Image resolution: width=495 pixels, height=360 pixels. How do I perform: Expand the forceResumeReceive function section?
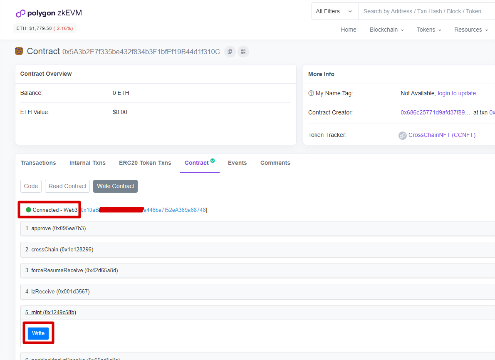tap(257, 271)
